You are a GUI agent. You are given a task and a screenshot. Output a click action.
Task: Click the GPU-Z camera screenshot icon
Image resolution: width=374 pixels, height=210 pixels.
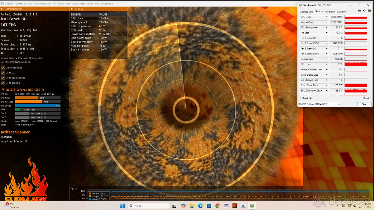pyautogui.click(x=359, y=11)
